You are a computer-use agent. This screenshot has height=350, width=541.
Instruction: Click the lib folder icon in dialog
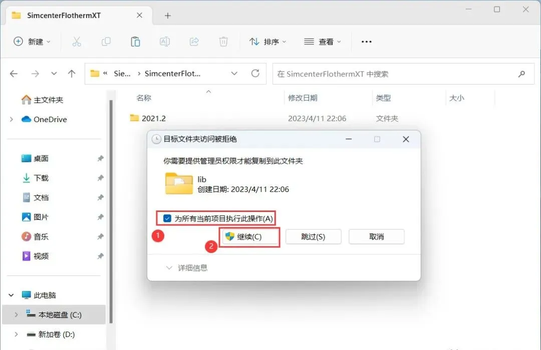pyautogui.click(x=179, y=183)
